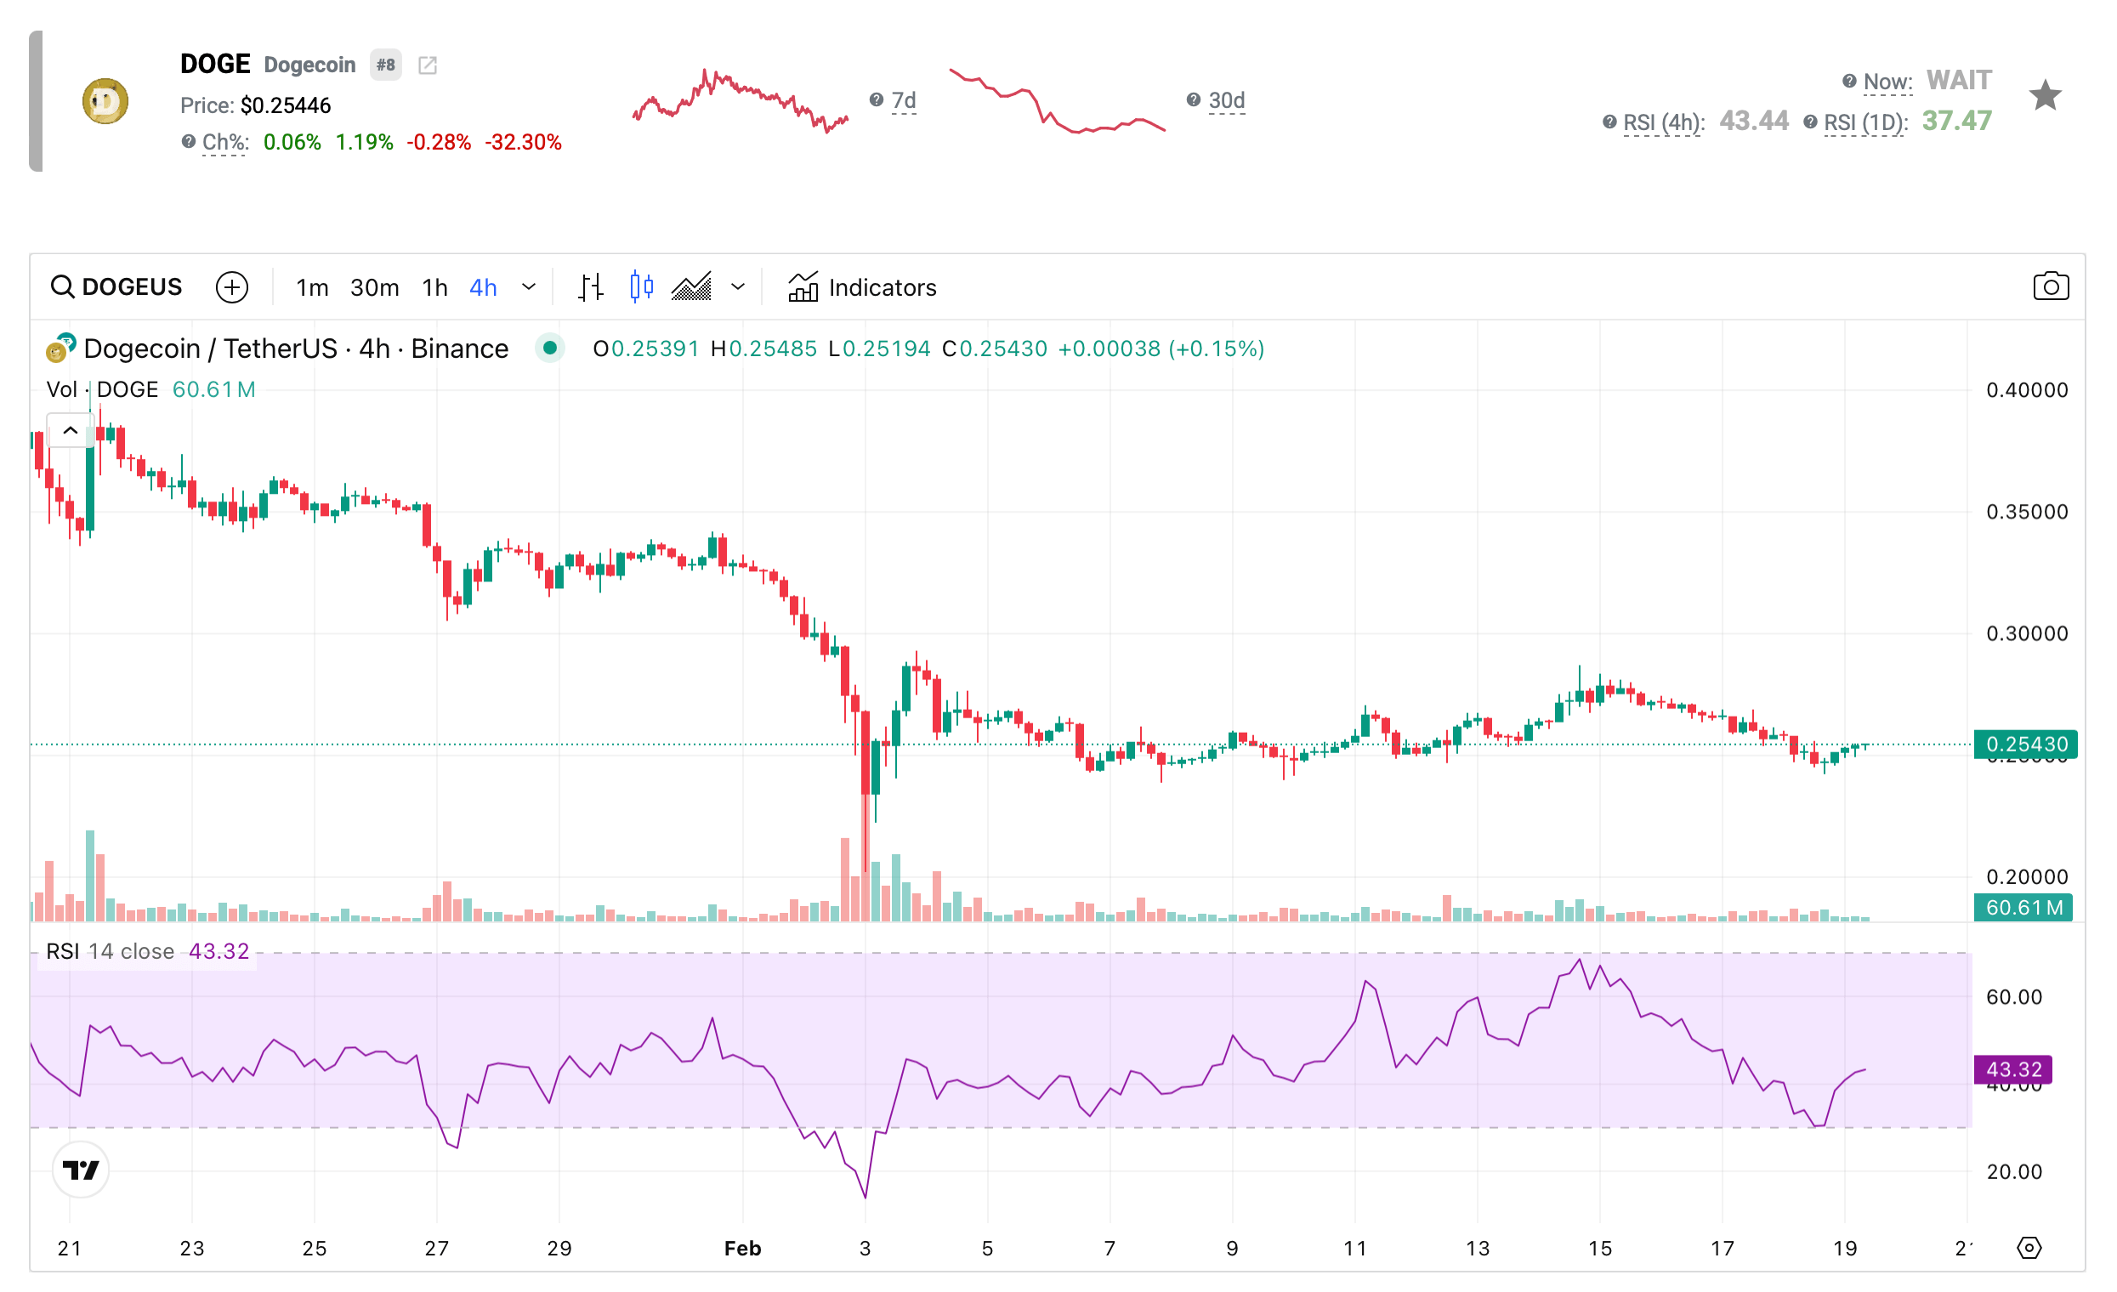Screen dimensions: 2117x1292
Task: Click the 0.06% change value
Action: click(x=292, y=143)
